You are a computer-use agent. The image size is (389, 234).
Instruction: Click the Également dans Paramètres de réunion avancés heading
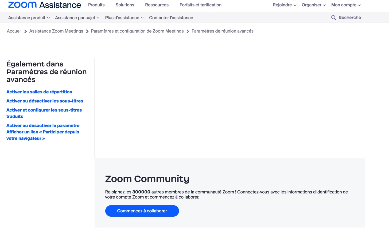(46, 72)
